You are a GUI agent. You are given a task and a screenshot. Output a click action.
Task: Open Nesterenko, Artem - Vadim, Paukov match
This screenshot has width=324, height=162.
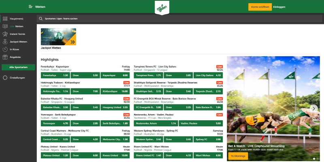[153, 115]
